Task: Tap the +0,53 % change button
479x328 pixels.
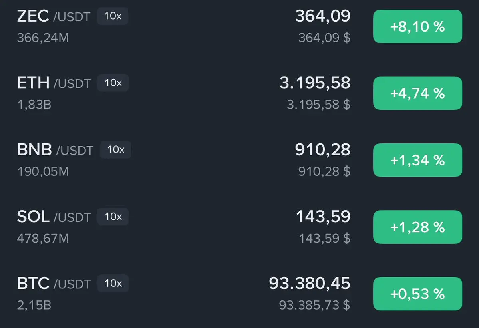Action: click(x=417, y=294)
